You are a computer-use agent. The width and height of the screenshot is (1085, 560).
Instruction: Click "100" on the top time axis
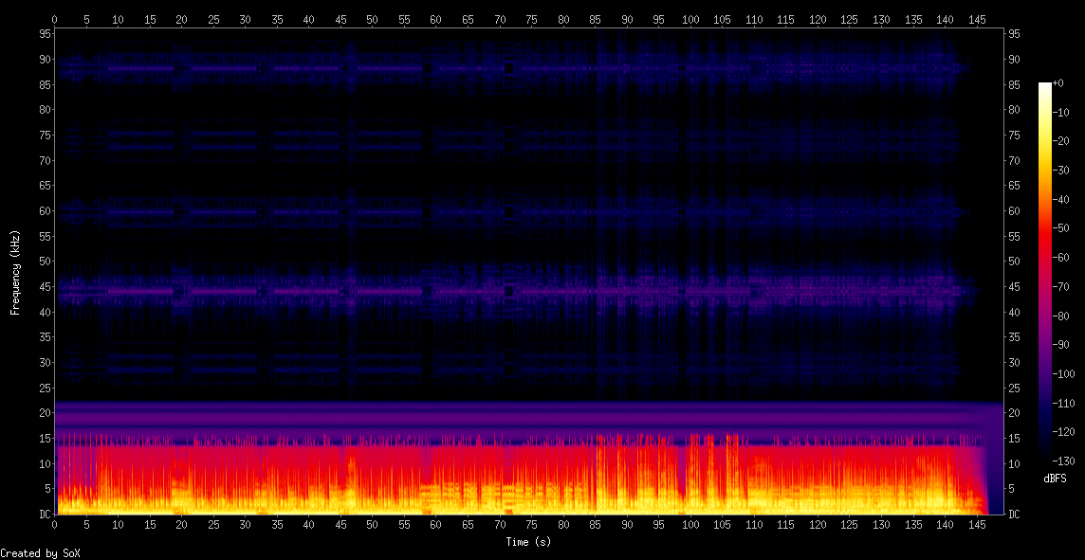[690, 20]
